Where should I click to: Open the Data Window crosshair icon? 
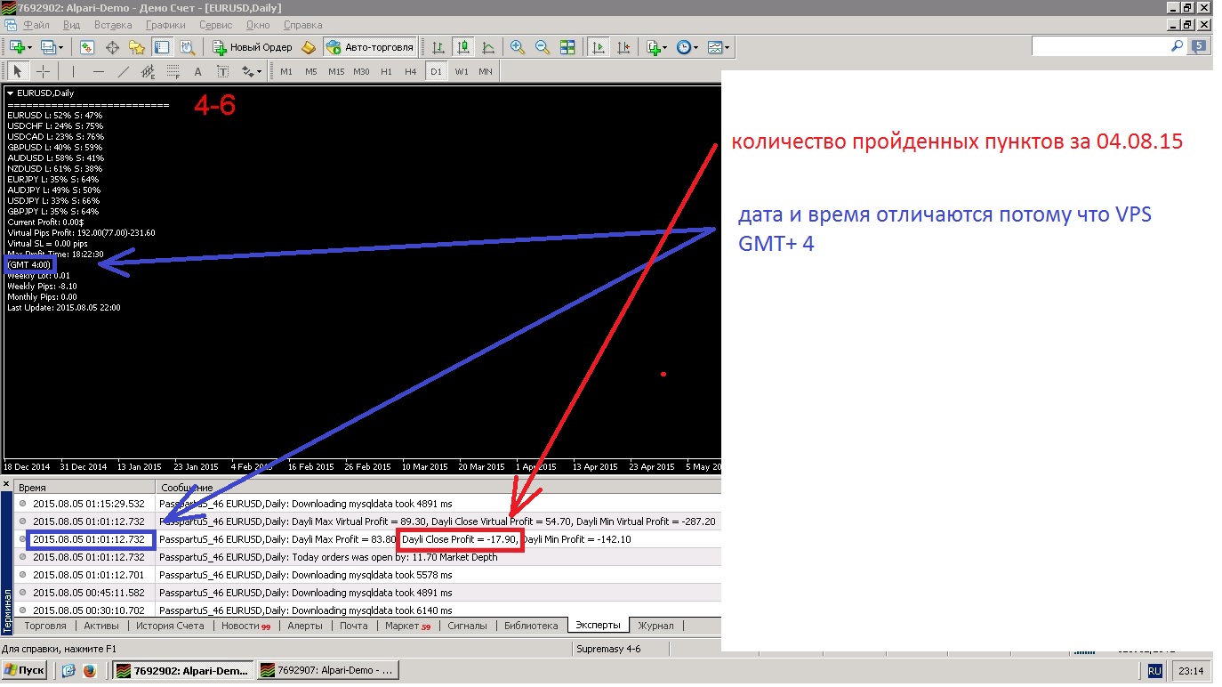(x=112, y=47)
